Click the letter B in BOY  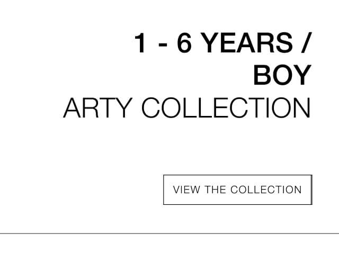tap(261, 75)
